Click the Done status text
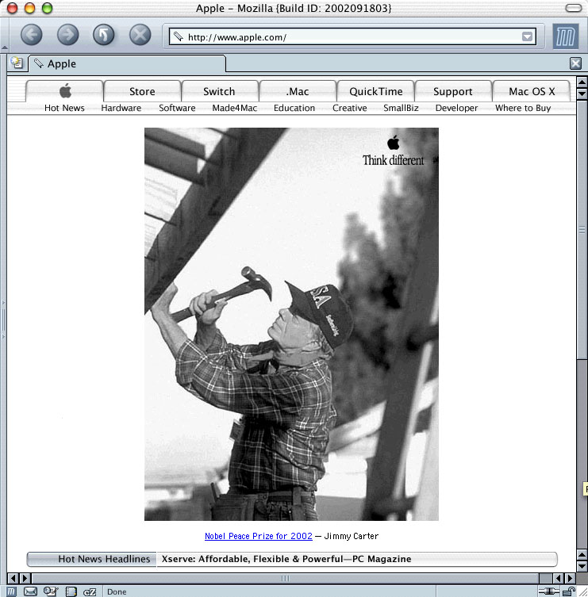 click(x=117, y=591)
